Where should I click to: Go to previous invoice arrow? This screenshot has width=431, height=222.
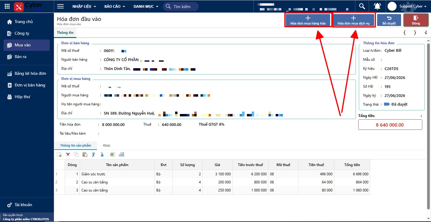click(405, 33)
